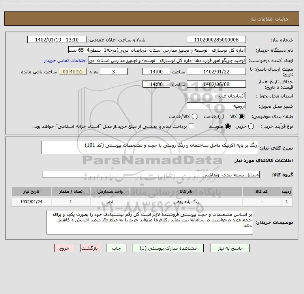Click the لیتر unit cell
The width and height of the screenshot is (304, 294).
point(110,202)
